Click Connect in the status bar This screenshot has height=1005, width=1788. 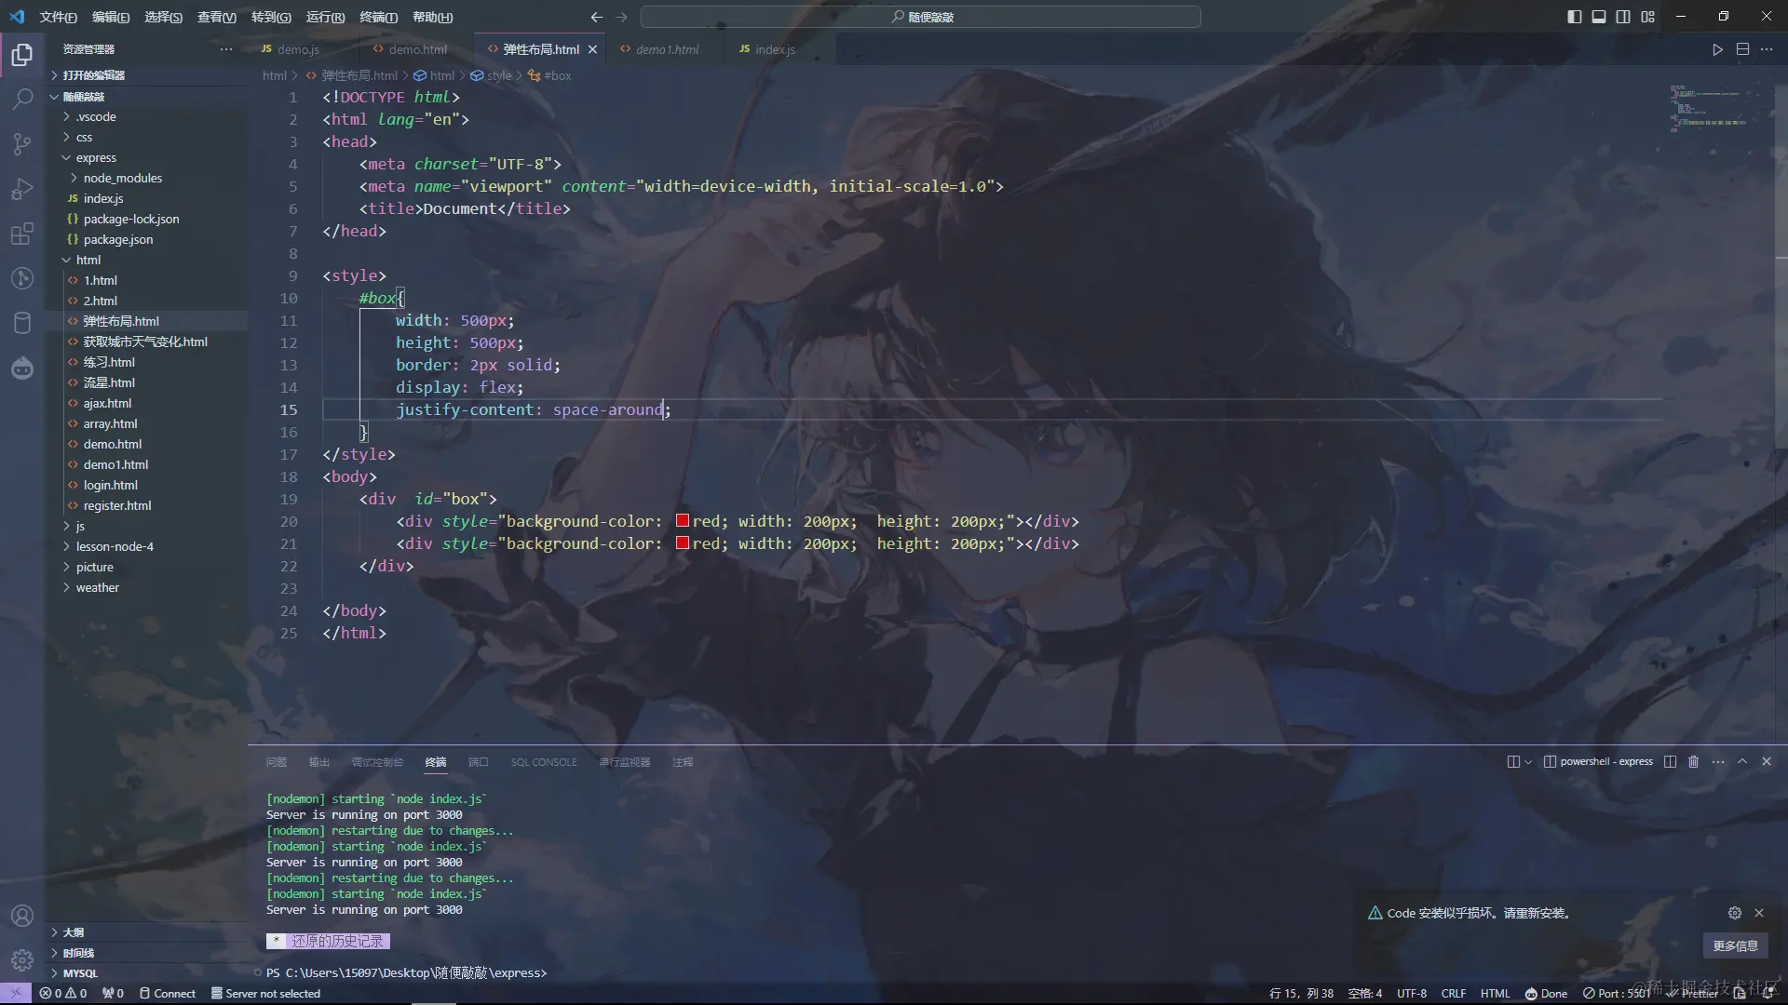[168, 994]
